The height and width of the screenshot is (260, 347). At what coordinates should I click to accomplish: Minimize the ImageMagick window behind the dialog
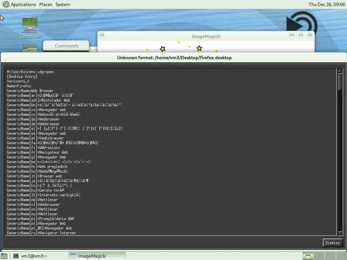coord(292,35)
